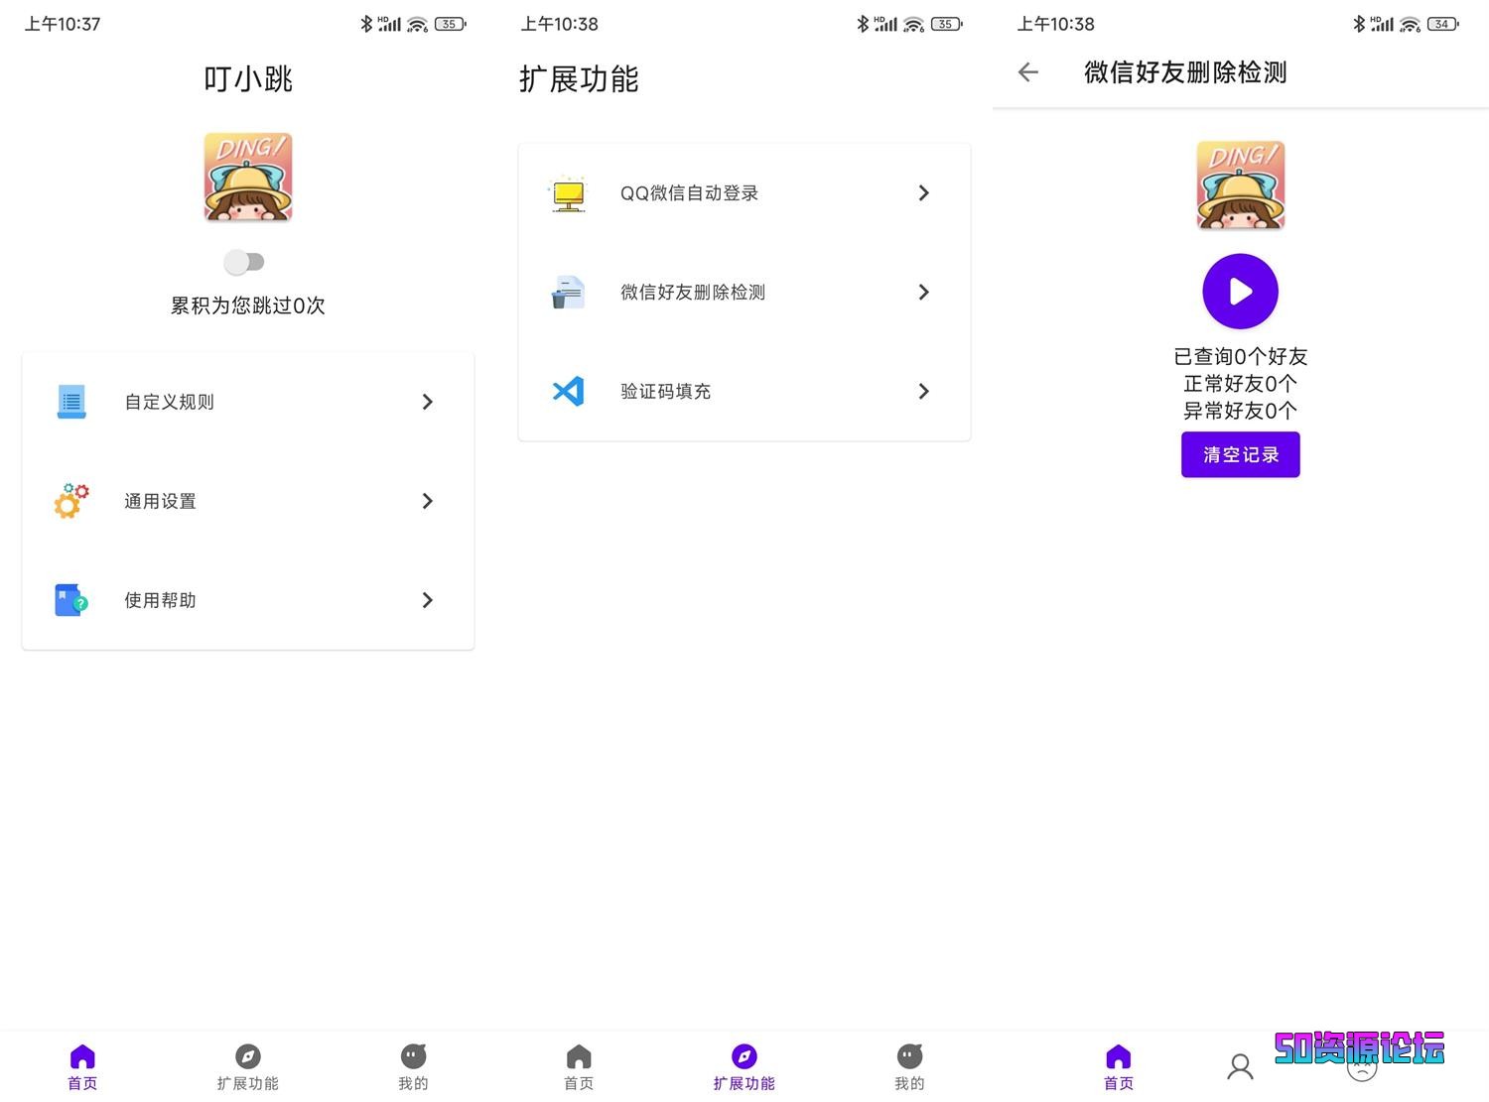This screenshot has height=1102, width=1489.
Task: Select 使用帮助 text label
Action: pyautogui.click(x=160, y=600)
